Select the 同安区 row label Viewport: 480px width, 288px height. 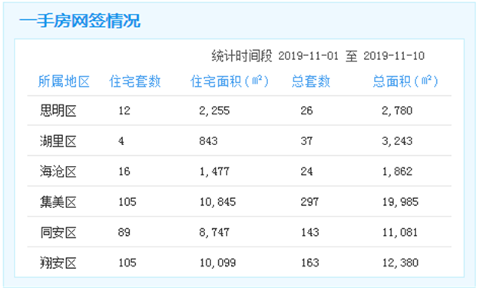(58, 232)
